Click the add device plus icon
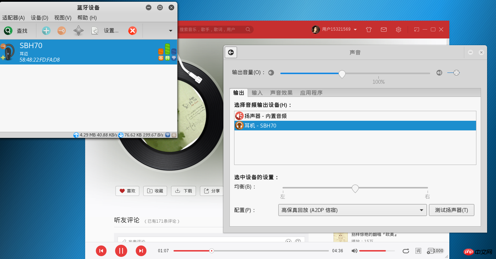Image resolution: width=496 pixels, height=259 pixels. [x=46, y=31]
